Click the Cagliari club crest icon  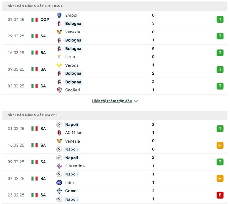(x=59, y=90)
